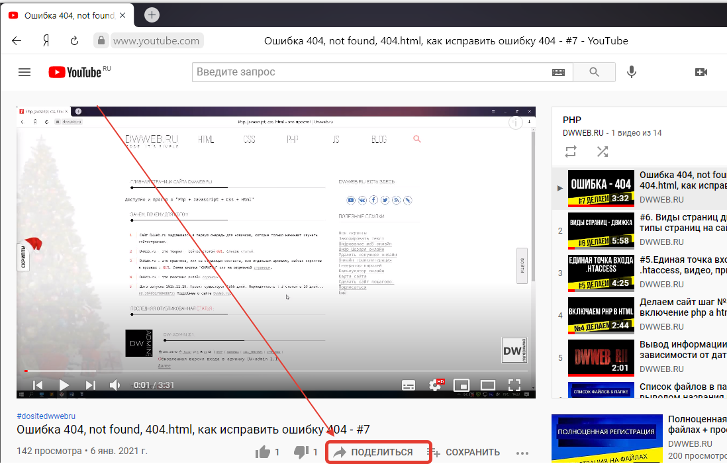The image size is (727, 464).
Task: Open the on-screen keyboard in search box
Action: 558,72
